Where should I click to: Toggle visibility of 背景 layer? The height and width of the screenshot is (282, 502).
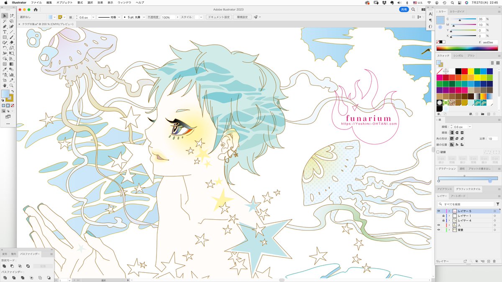click(x=439, y=230)
